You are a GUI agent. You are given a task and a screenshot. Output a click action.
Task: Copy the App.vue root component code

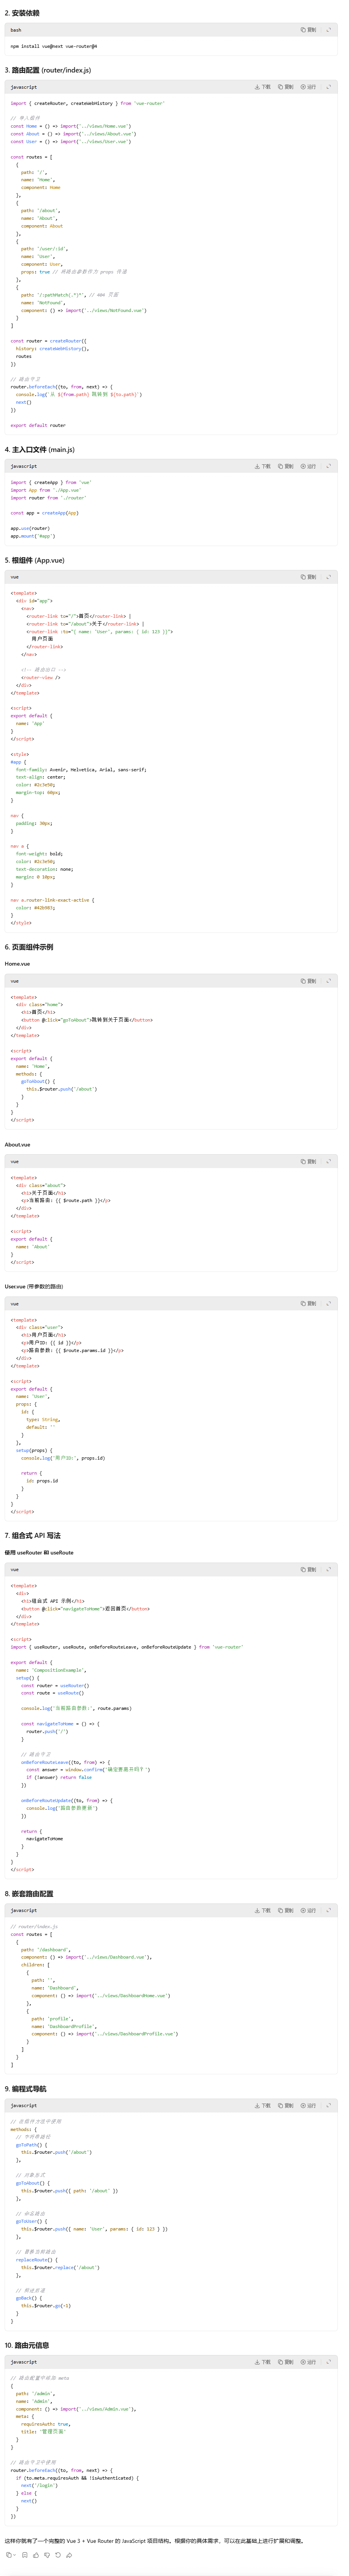coord(309,577)
